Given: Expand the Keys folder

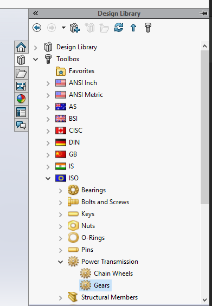Looking at the screenshot, I should pyautogui.click(x=61, y=214).
